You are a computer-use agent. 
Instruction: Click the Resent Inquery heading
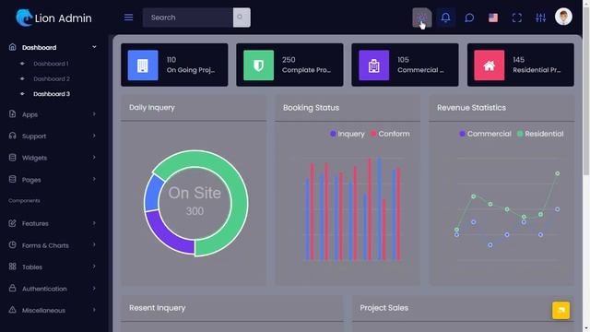(158, 307)
